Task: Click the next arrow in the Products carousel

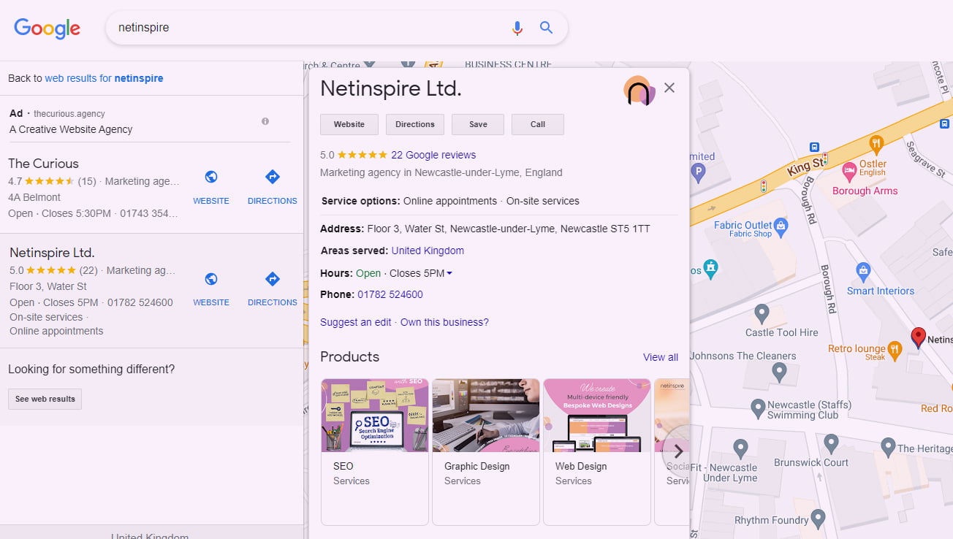Action: (x=677, y=451)
